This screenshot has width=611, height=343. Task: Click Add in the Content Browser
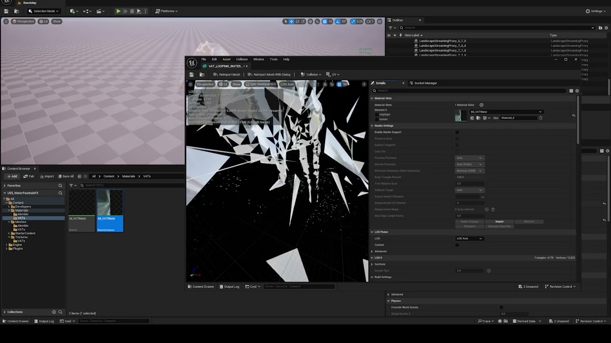click(12, 176)
